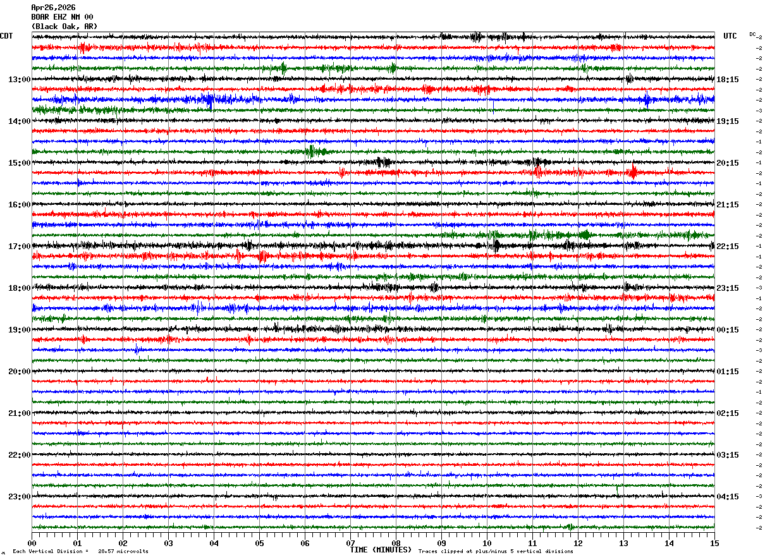Image resolution: width=765 pixels, height=560 pixels.
Task: Click minute tick label 02 on time axis
Action: [x=123, y=543]
